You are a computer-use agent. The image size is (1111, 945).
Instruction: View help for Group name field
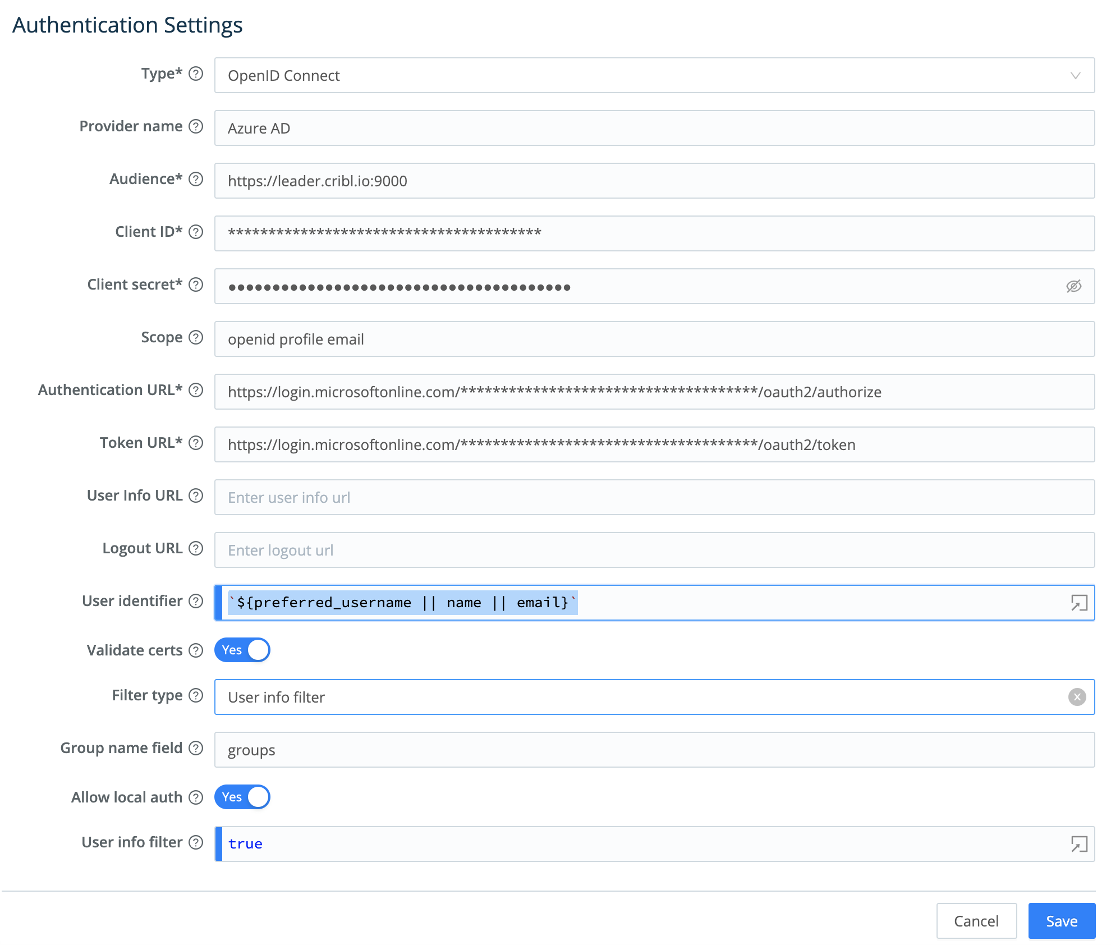[x=195, y=748]
